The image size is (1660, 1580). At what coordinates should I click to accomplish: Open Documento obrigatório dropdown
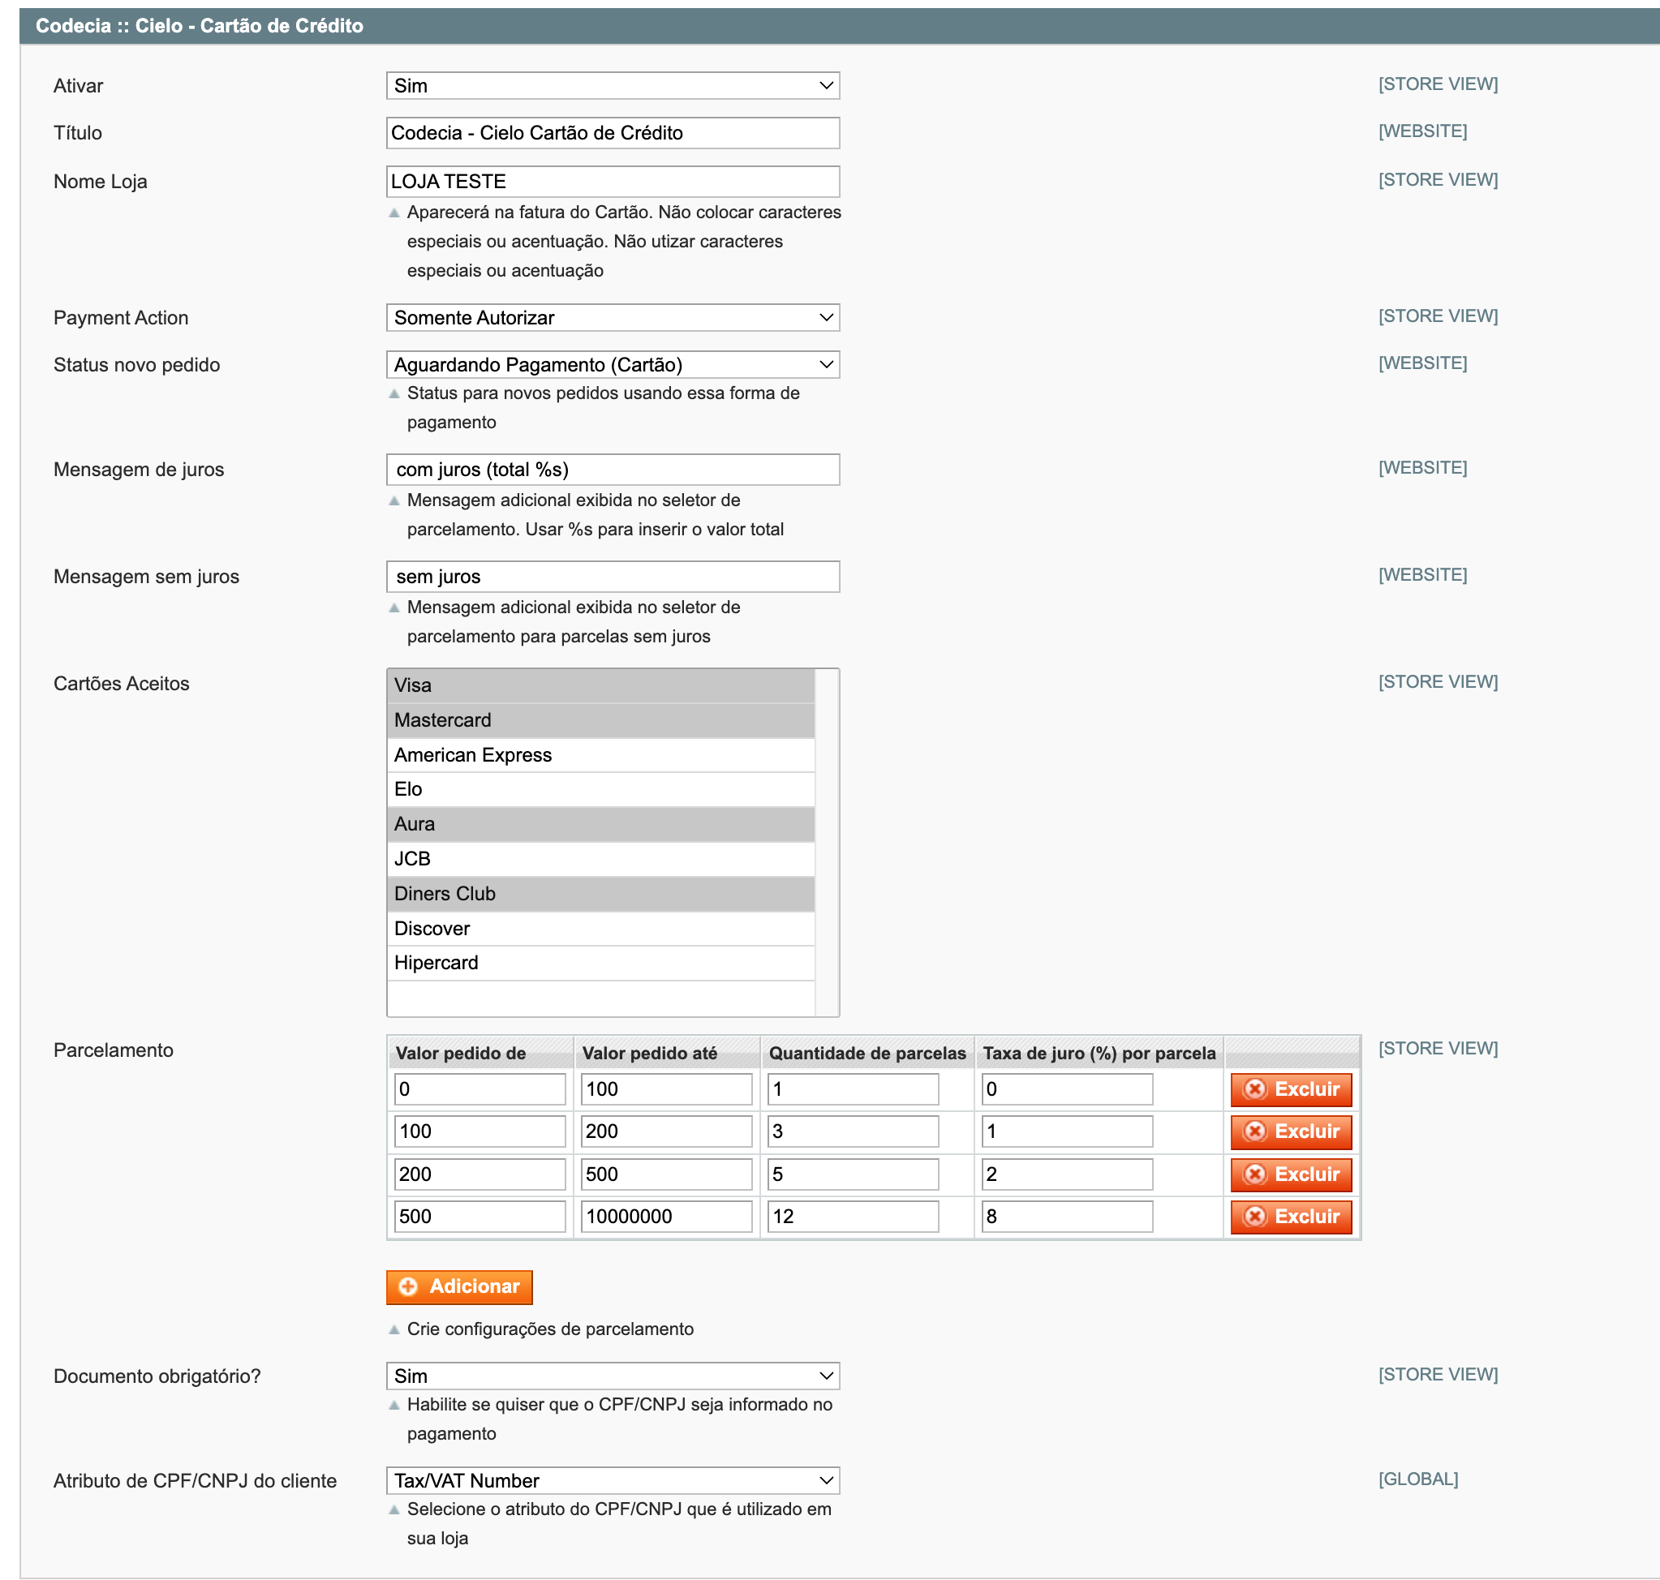(613, 1376)
